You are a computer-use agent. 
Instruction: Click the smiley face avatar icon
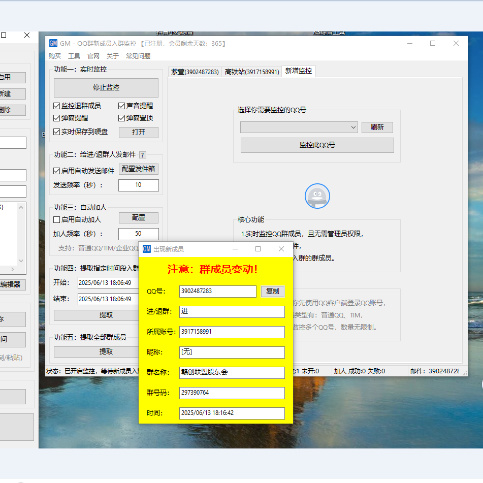[317, 196]
